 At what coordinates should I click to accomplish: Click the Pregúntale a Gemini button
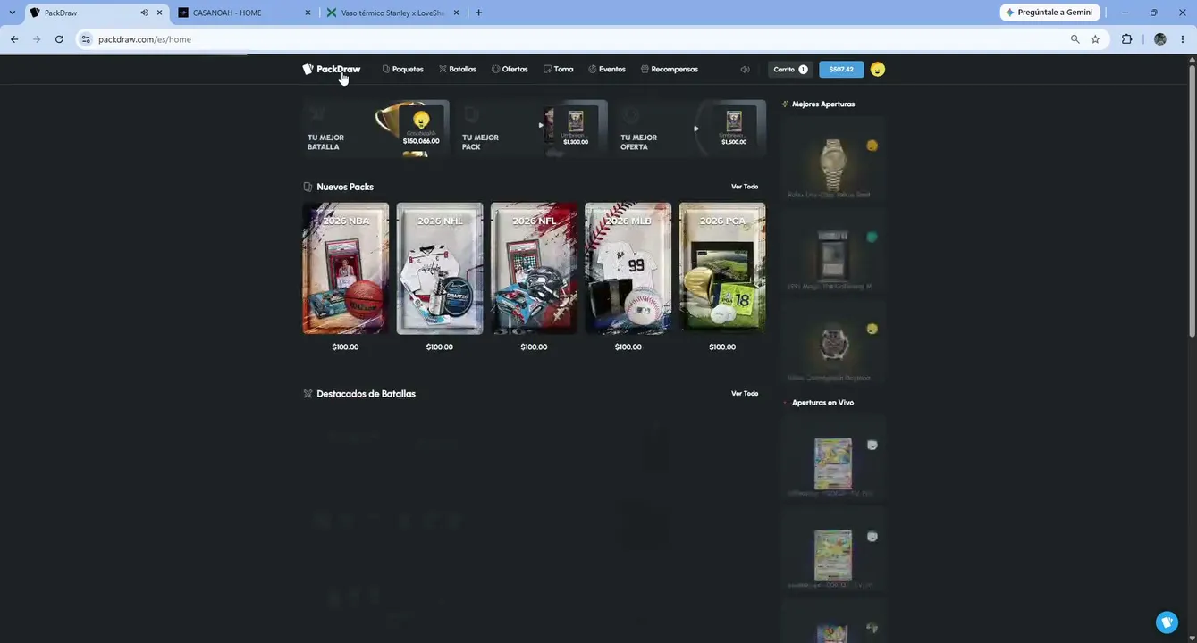click(1049, 13)
